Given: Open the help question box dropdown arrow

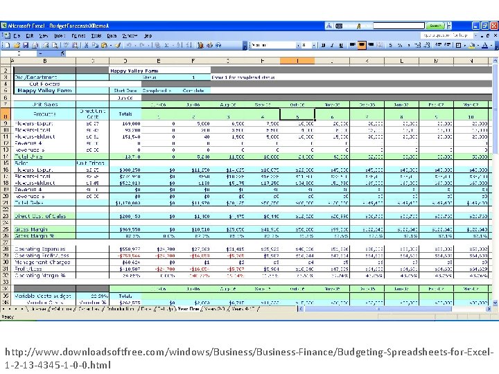Looking at the screenshot, I should (476, 35).
